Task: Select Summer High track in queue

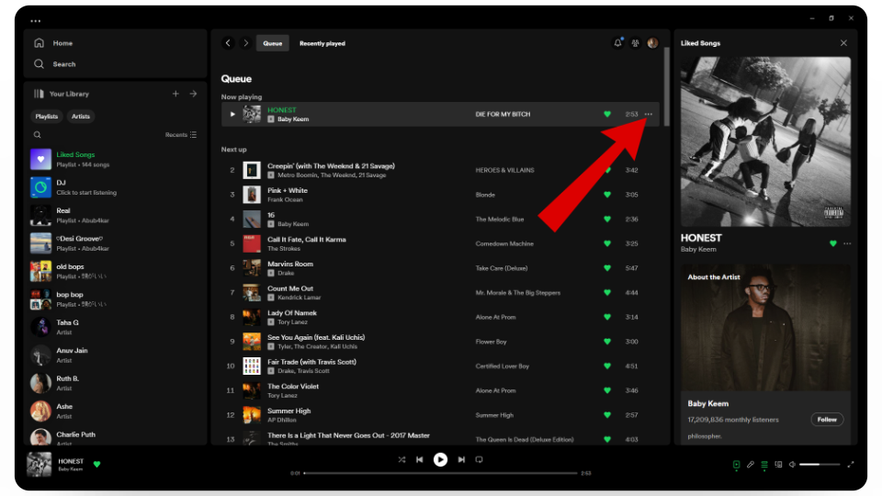Action: pyautogui.click(x=440, y=415)
